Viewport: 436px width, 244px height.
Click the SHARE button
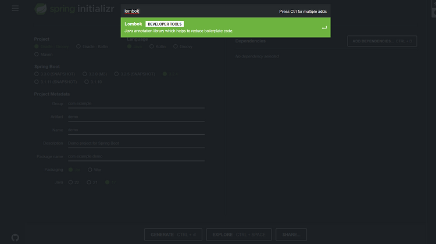pyautogui.click(x=291, y=235)
